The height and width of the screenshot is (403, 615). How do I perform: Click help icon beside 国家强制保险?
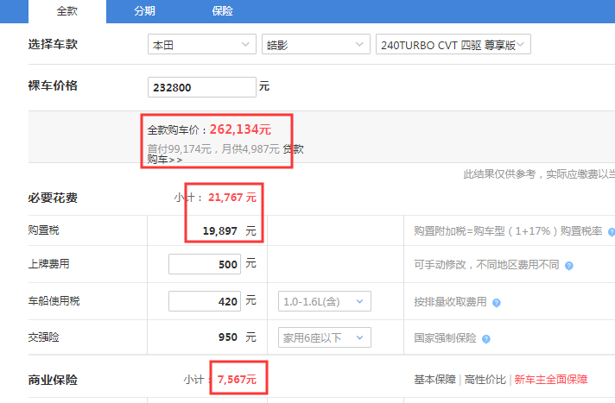click(x=486, y=339)
